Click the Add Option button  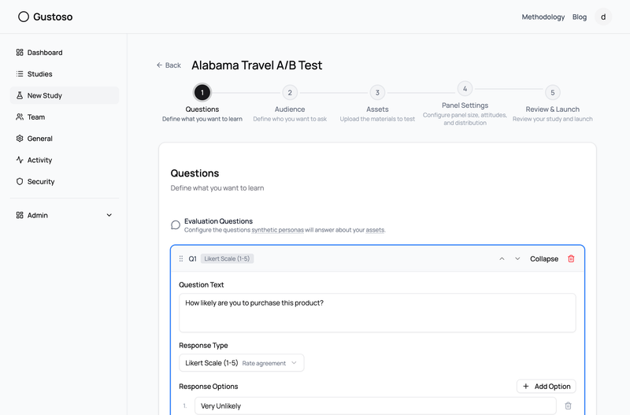click(547, 387)
